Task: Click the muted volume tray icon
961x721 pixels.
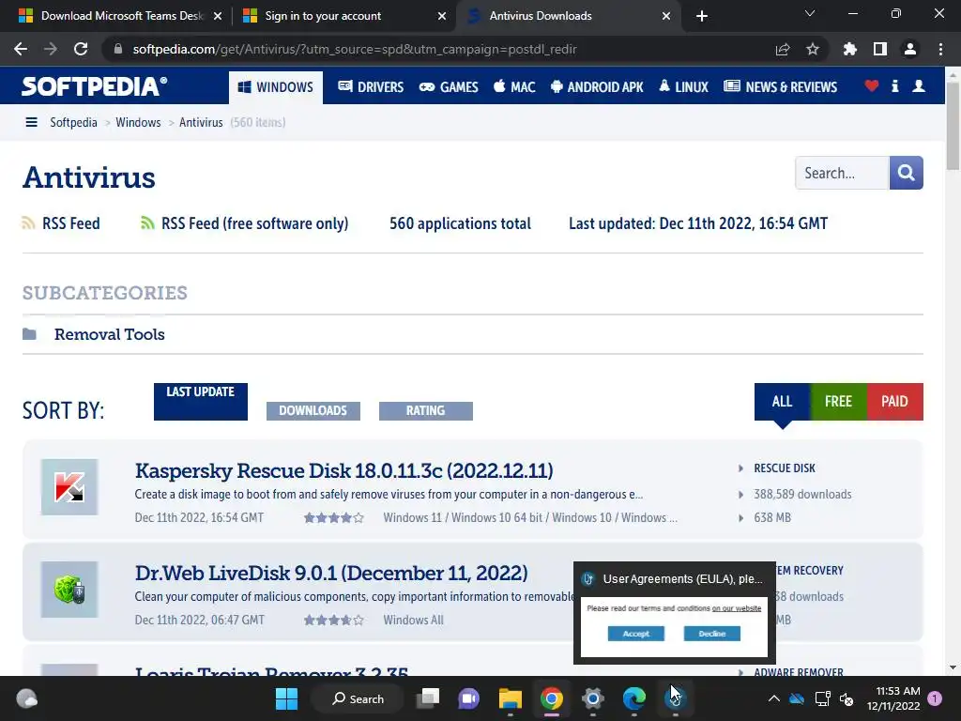Action: (847, 698)
